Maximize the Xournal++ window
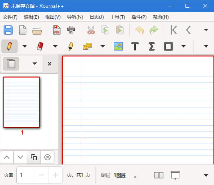The width and height of the screenshot is (214, 185). [187, 6]
